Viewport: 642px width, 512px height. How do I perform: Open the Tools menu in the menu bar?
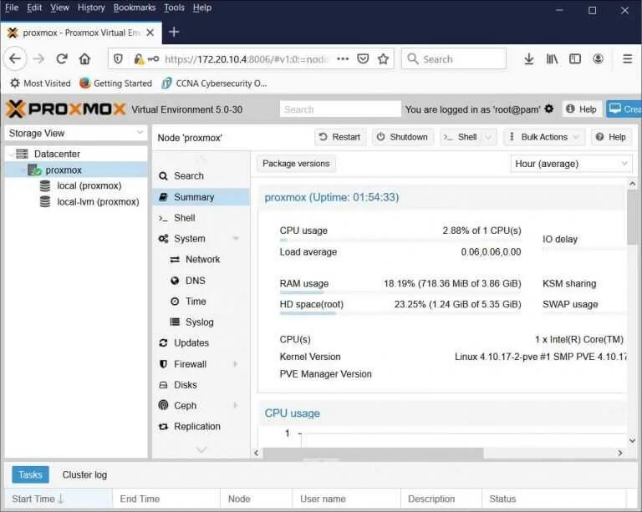[x=174, y=8]
